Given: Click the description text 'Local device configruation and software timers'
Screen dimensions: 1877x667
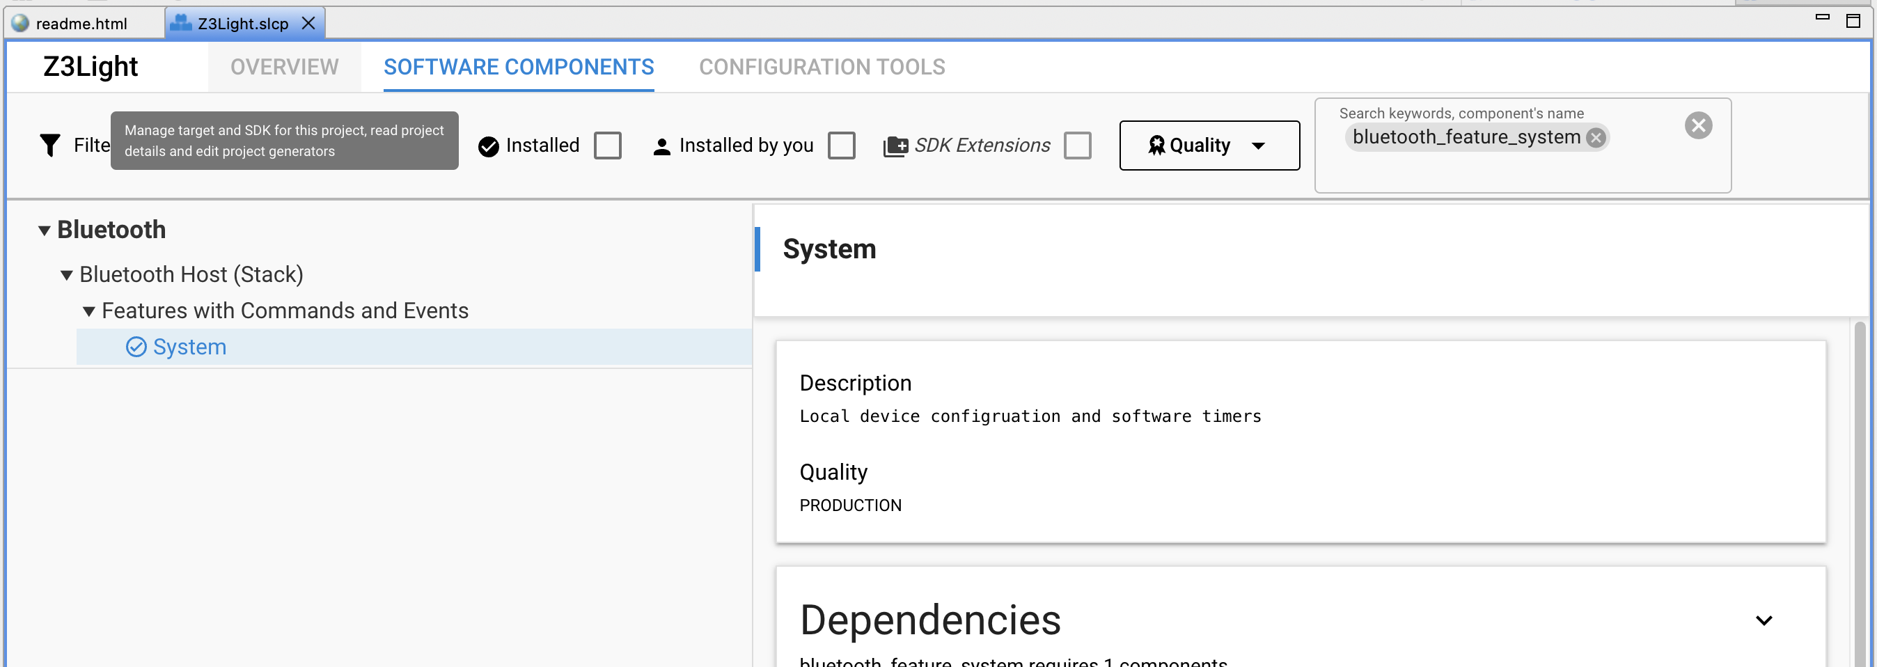Looking at the screenshot, I should (1030, 416).
